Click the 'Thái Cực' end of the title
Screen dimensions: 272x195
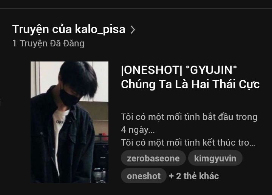click(236, 84)
